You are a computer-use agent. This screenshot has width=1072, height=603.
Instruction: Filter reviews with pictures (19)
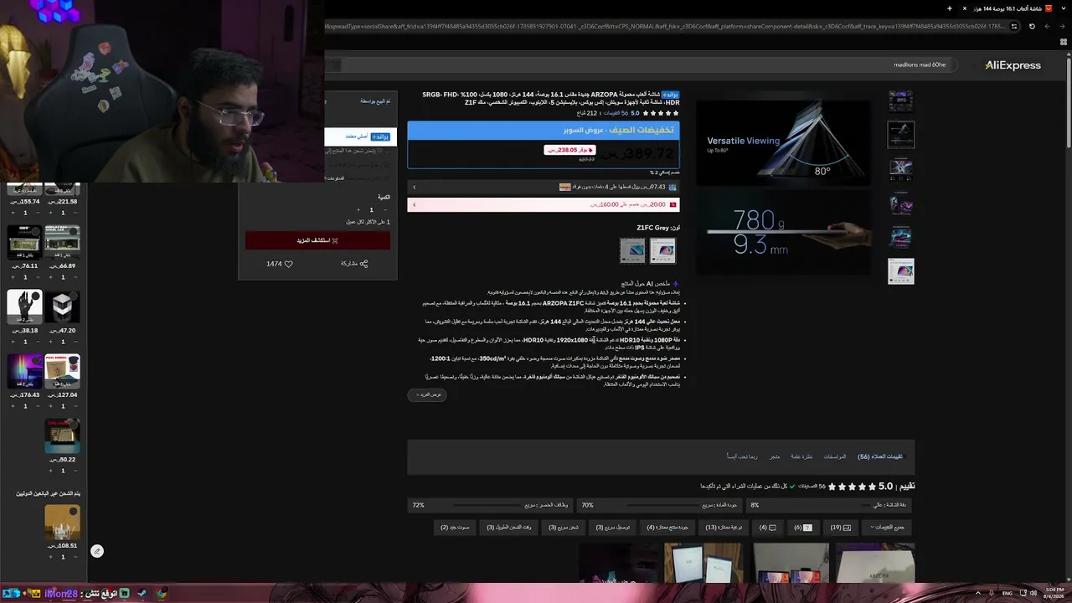pos(841,528)
